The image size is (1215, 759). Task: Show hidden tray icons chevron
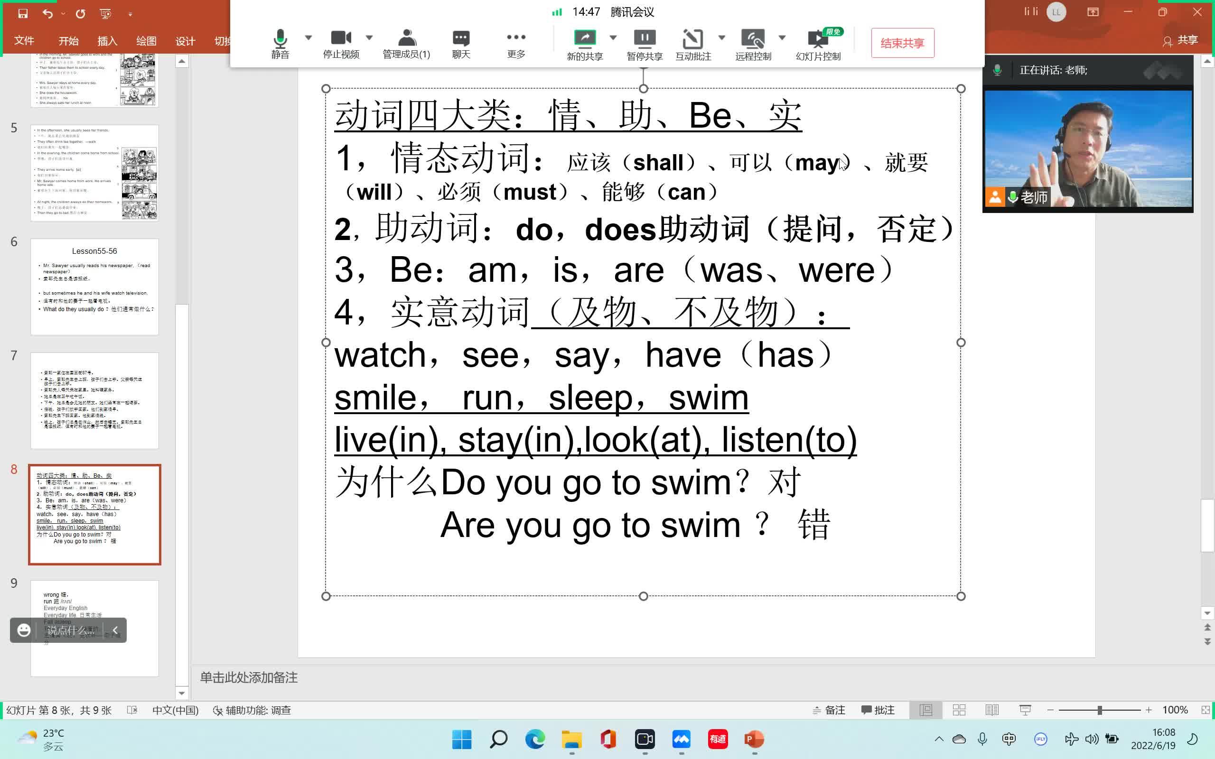coord(939,739)
